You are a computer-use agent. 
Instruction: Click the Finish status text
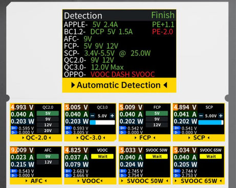click(x=163, y=15)
